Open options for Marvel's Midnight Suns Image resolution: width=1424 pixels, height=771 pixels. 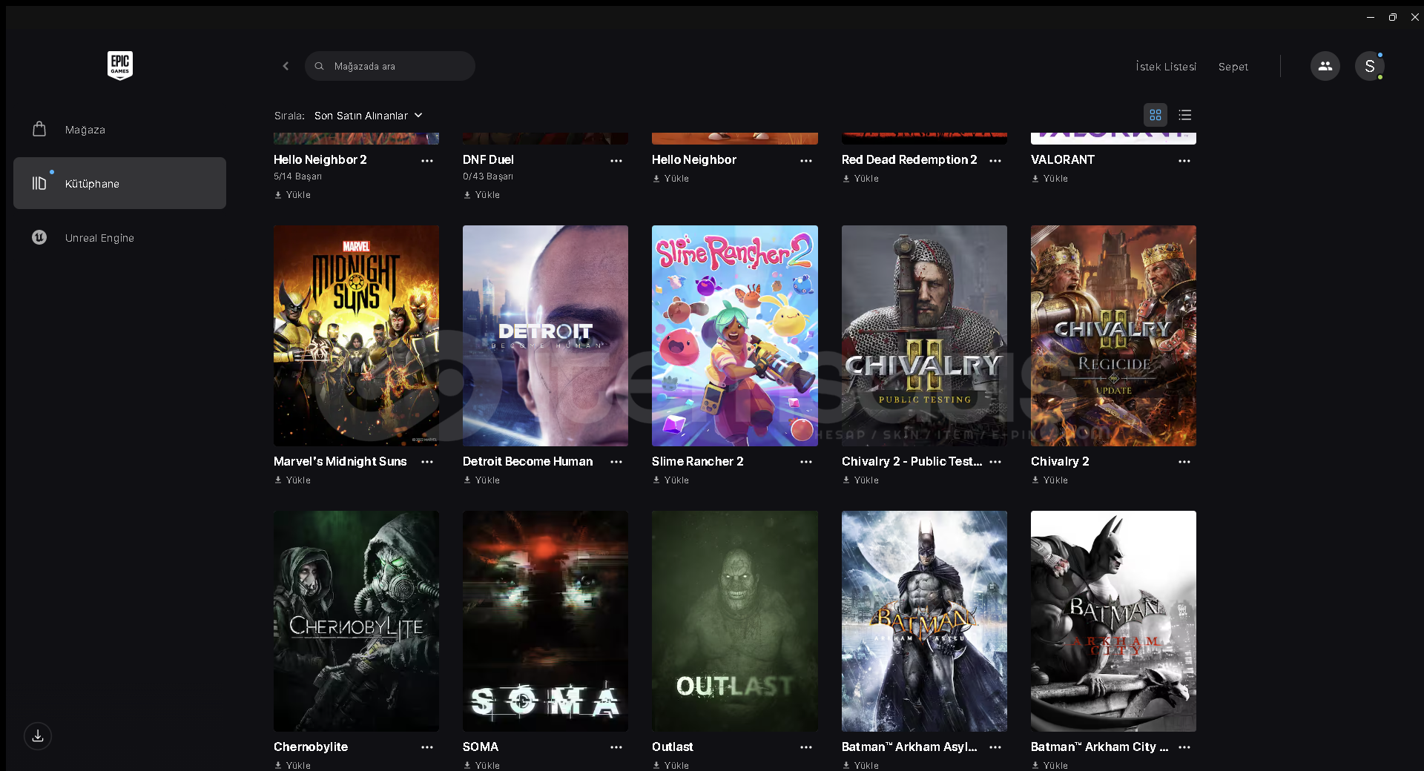point(427,462)
